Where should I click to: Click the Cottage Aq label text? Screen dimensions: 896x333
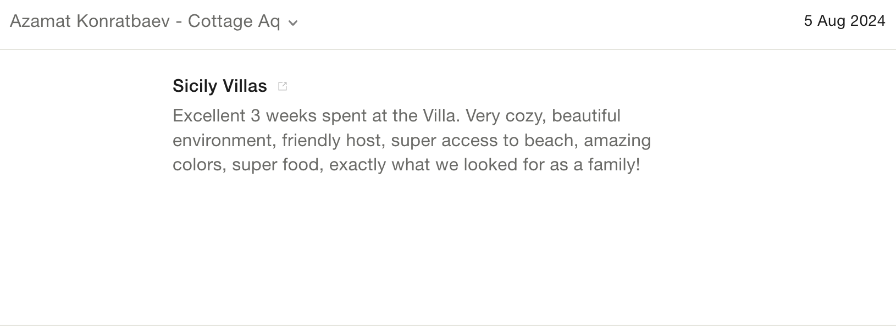pyautogui.click(x=234, y=21)
